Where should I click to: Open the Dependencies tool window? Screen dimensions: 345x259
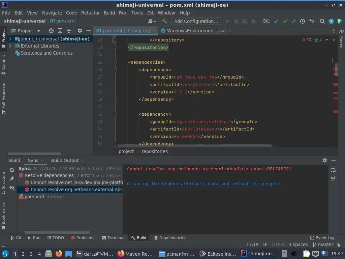pyautogui.click(x=170, y=238)
